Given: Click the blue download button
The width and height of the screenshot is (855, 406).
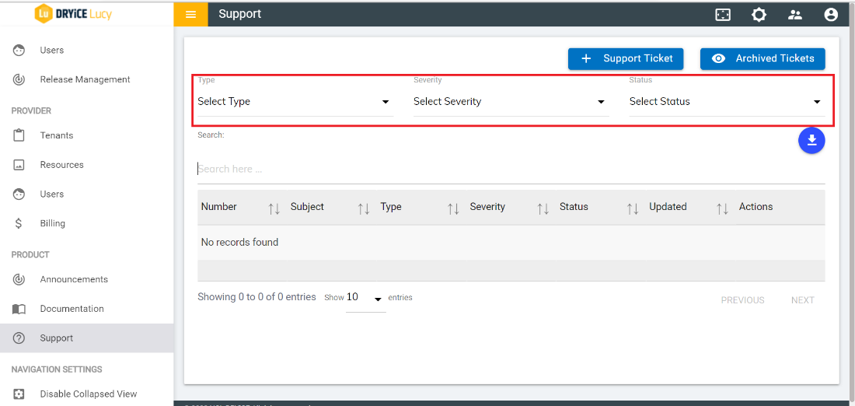Looking at the screenshot, I should [811, 140].
